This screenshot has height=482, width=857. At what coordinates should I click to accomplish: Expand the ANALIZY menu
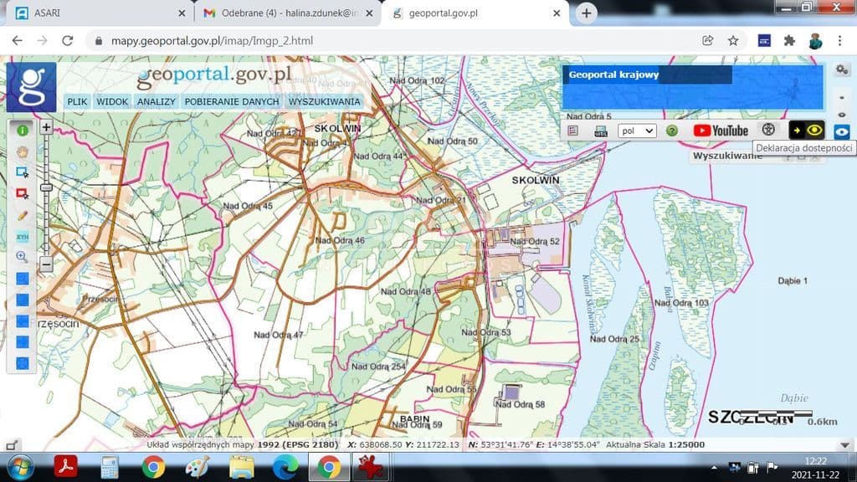[x=157, y=101]
